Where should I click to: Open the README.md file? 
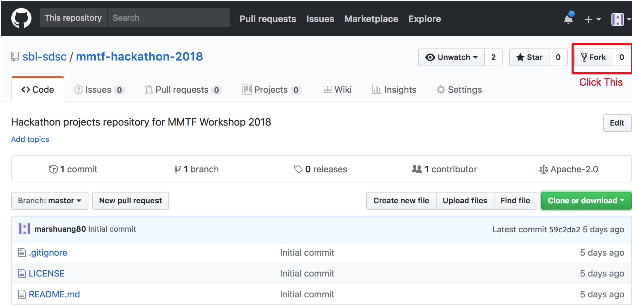click(x=54, y=294)
